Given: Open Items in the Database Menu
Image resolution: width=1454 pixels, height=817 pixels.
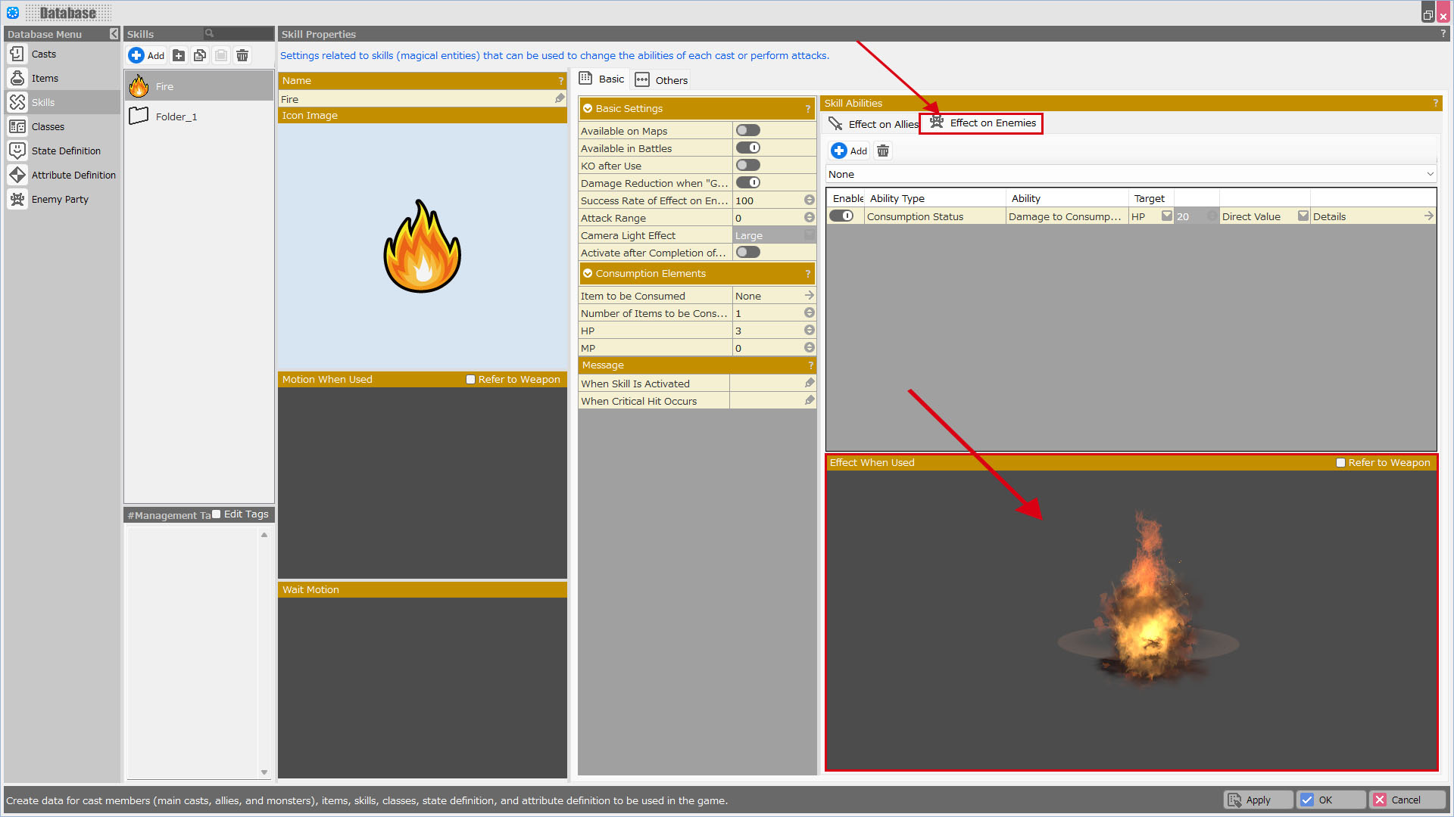Looking at the screenshot, I should (x=62, y=78).
